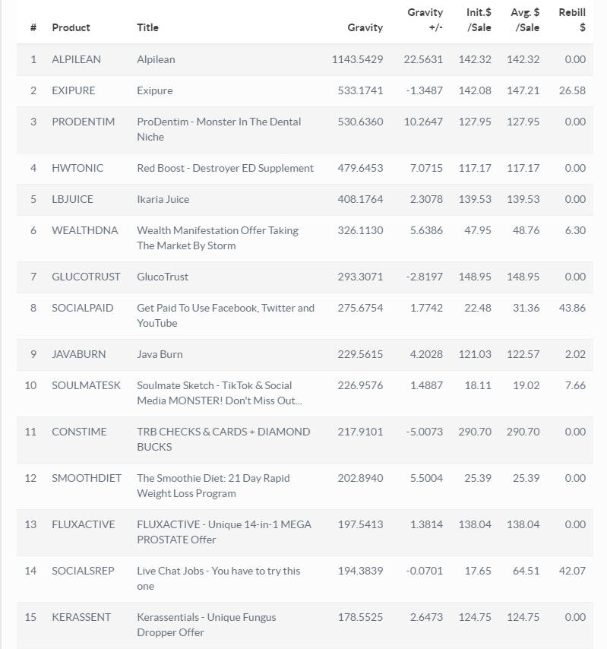This screenshot has height=649, width=607.
Task: Click gravity value 533.1741
Action: tap(360, 90)
